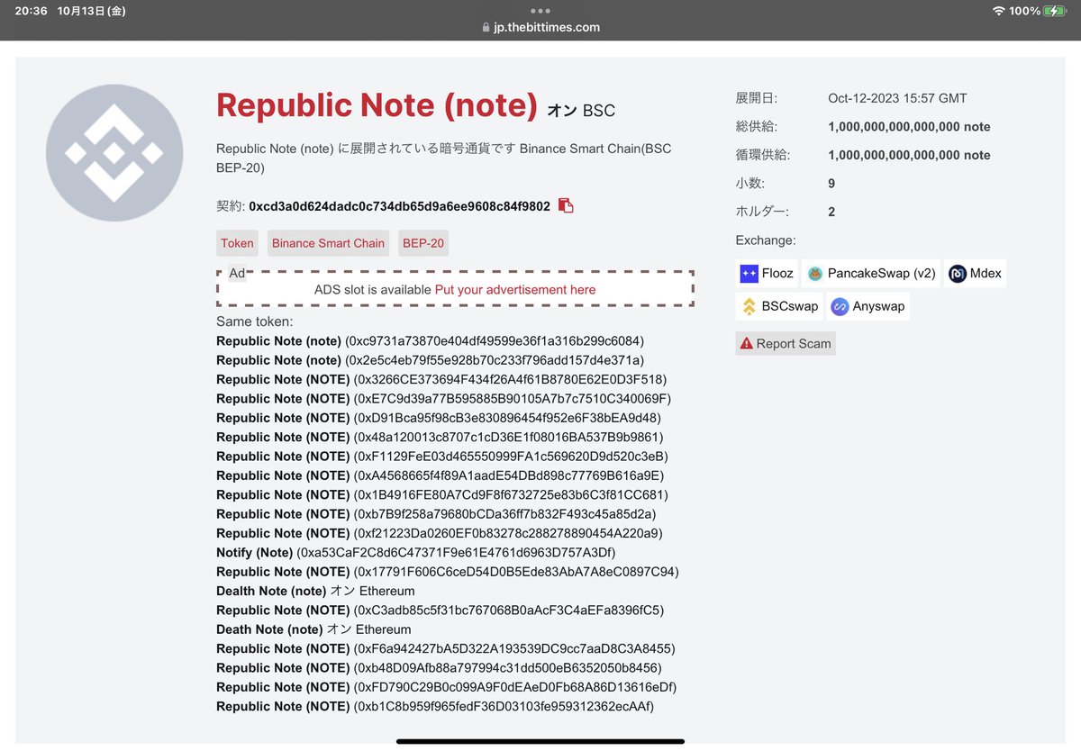Tap the Wi-Fi status icon

point(998,11)
